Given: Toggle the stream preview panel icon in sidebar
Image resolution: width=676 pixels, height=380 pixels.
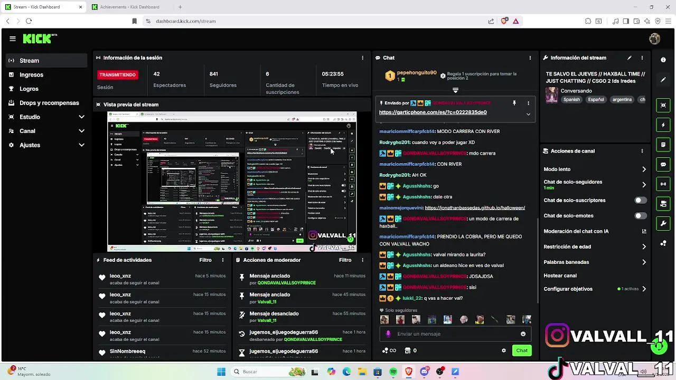Looking at the screenshot, I should tap(663, 105).
